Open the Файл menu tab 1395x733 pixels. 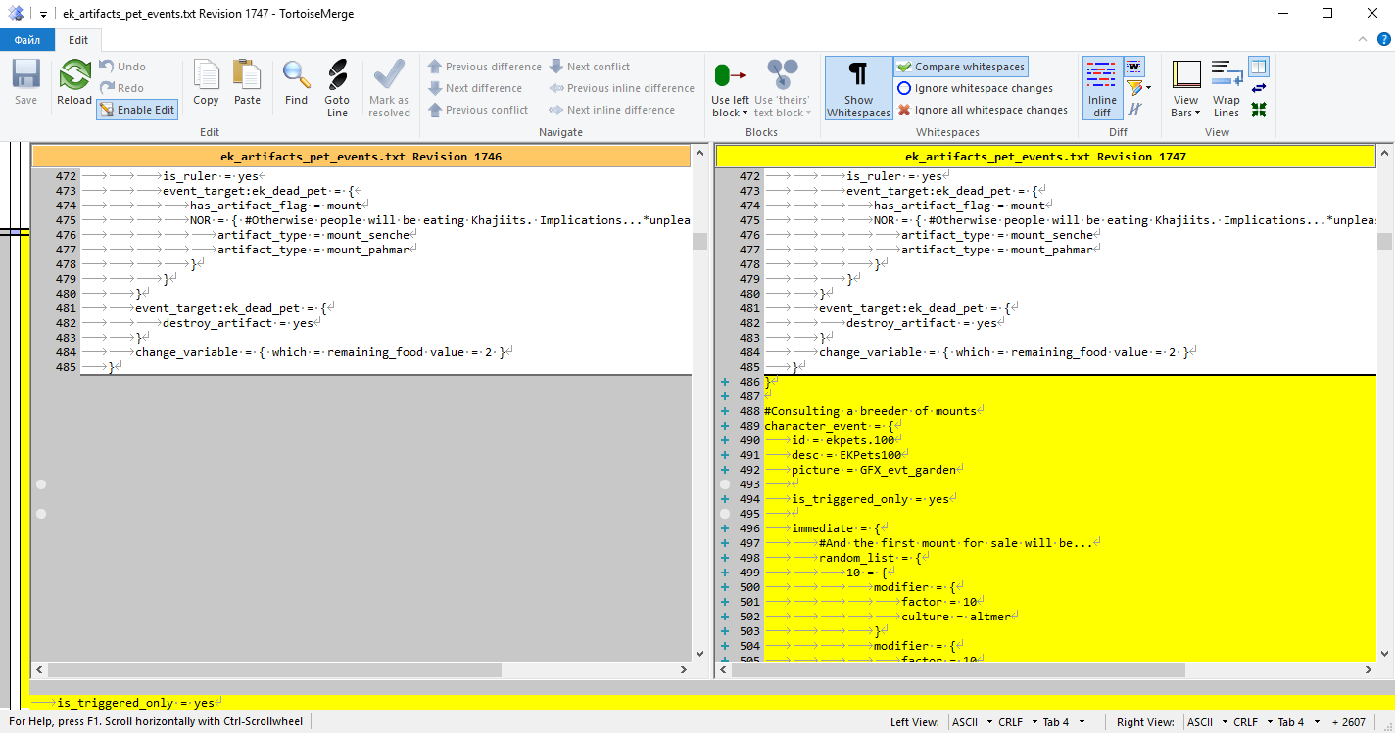[x=26, y=40]
